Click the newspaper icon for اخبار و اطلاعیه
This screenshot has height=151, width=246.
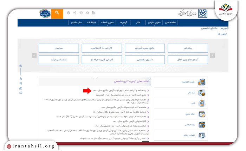click(202, 82)
